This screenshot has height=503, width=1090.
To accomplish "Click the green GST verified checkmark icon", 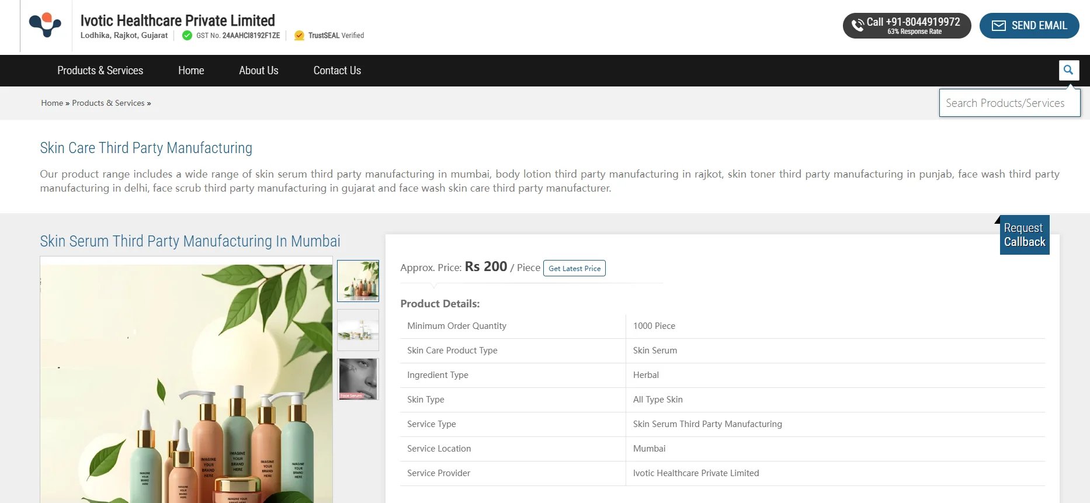I will (x=187, y=36).
